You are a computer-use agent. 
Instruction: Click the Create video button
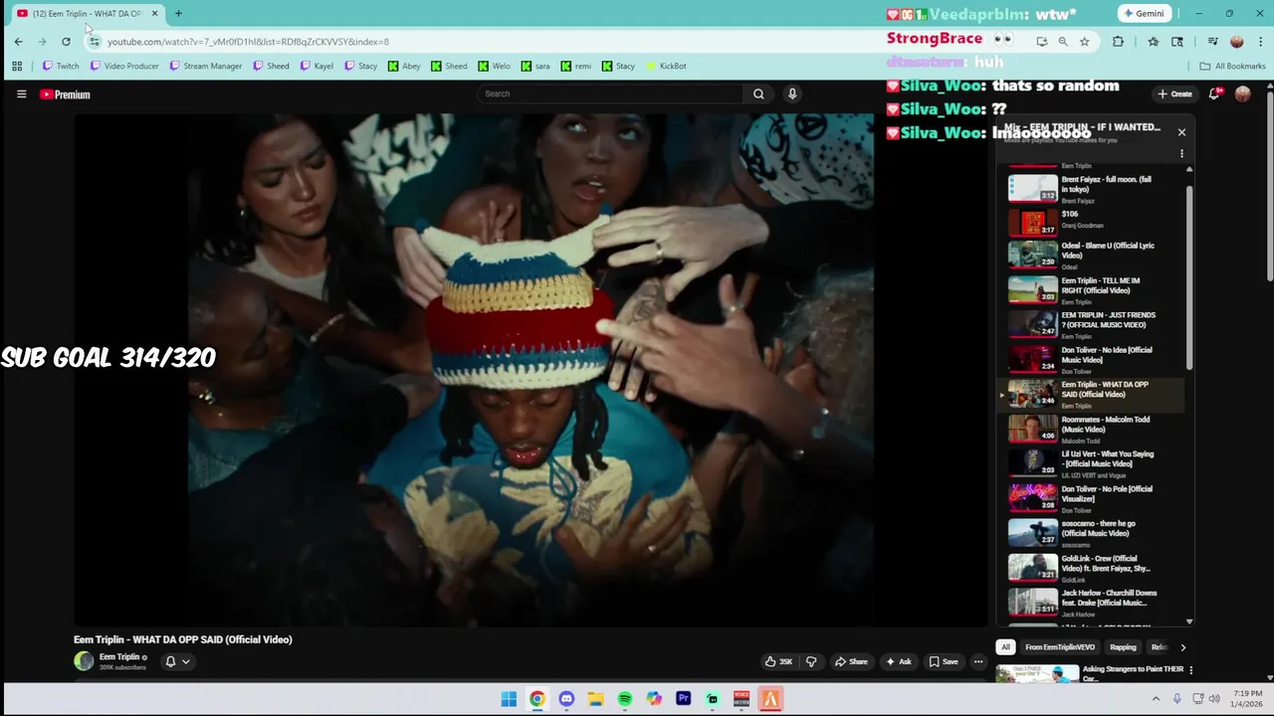click(1174, 93)
